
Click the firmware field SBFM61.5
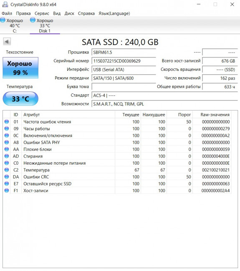click(x=124, y=52)
